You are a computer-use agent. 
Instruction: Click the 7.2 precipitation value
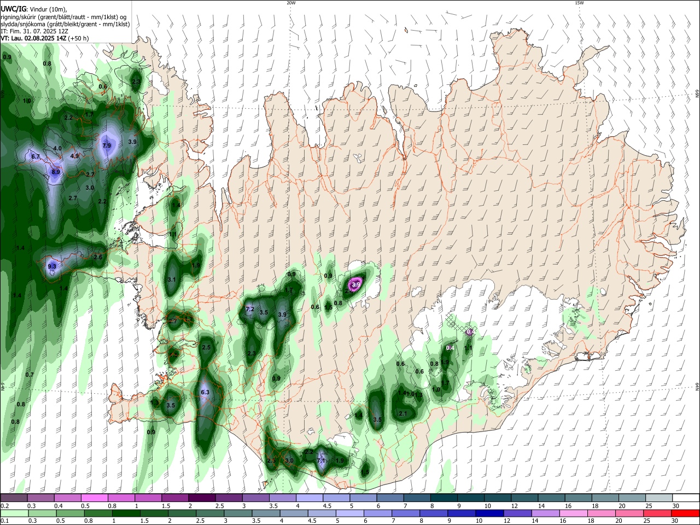[x=250, y=309]
